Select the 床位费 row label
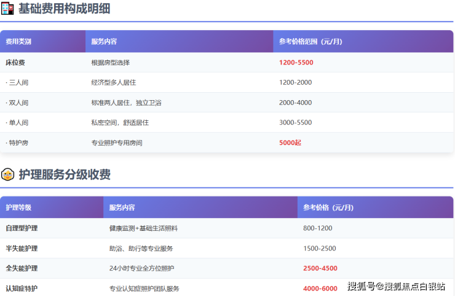Screen dimensions: 455x296 click(15, 63)
